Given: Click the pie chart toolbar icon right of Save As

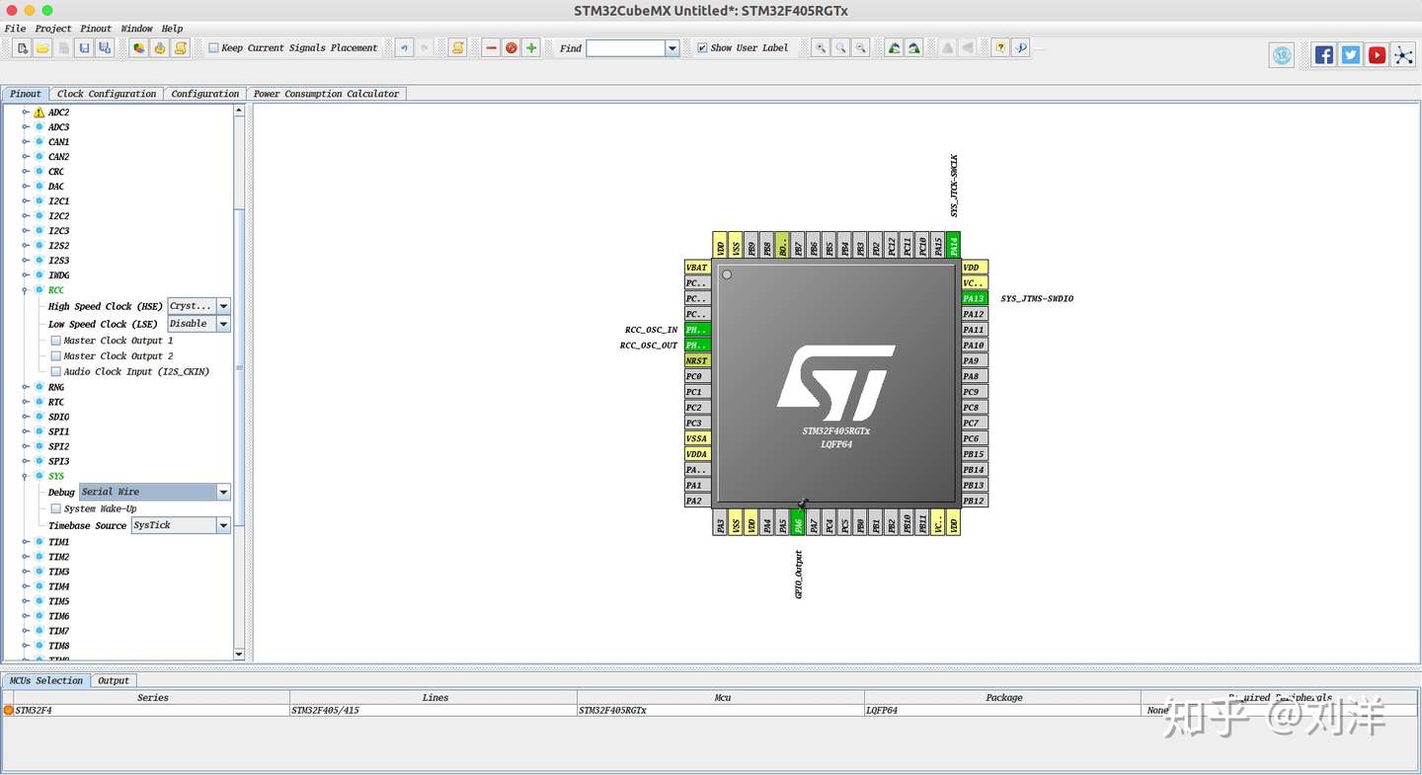Looking at the screenshot, I should coord(139,47).
